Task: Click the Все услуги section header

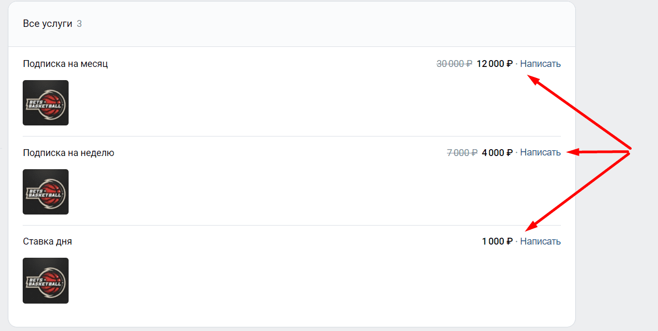Action: click(x=47, y=24)
